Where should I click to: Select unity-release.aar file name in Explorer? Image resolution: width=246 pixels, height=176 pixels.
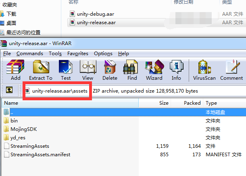pos(96,23)
